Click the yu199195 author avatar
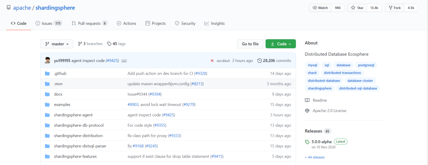The image size is (428, 165). [x=48, y=60]
